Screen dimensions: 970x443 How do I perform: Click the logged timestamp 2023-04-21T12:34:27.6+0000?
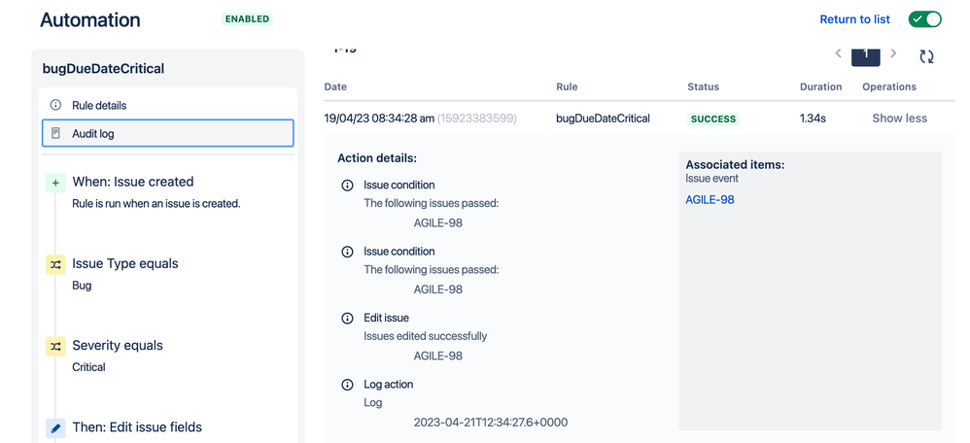click(491, 423)
